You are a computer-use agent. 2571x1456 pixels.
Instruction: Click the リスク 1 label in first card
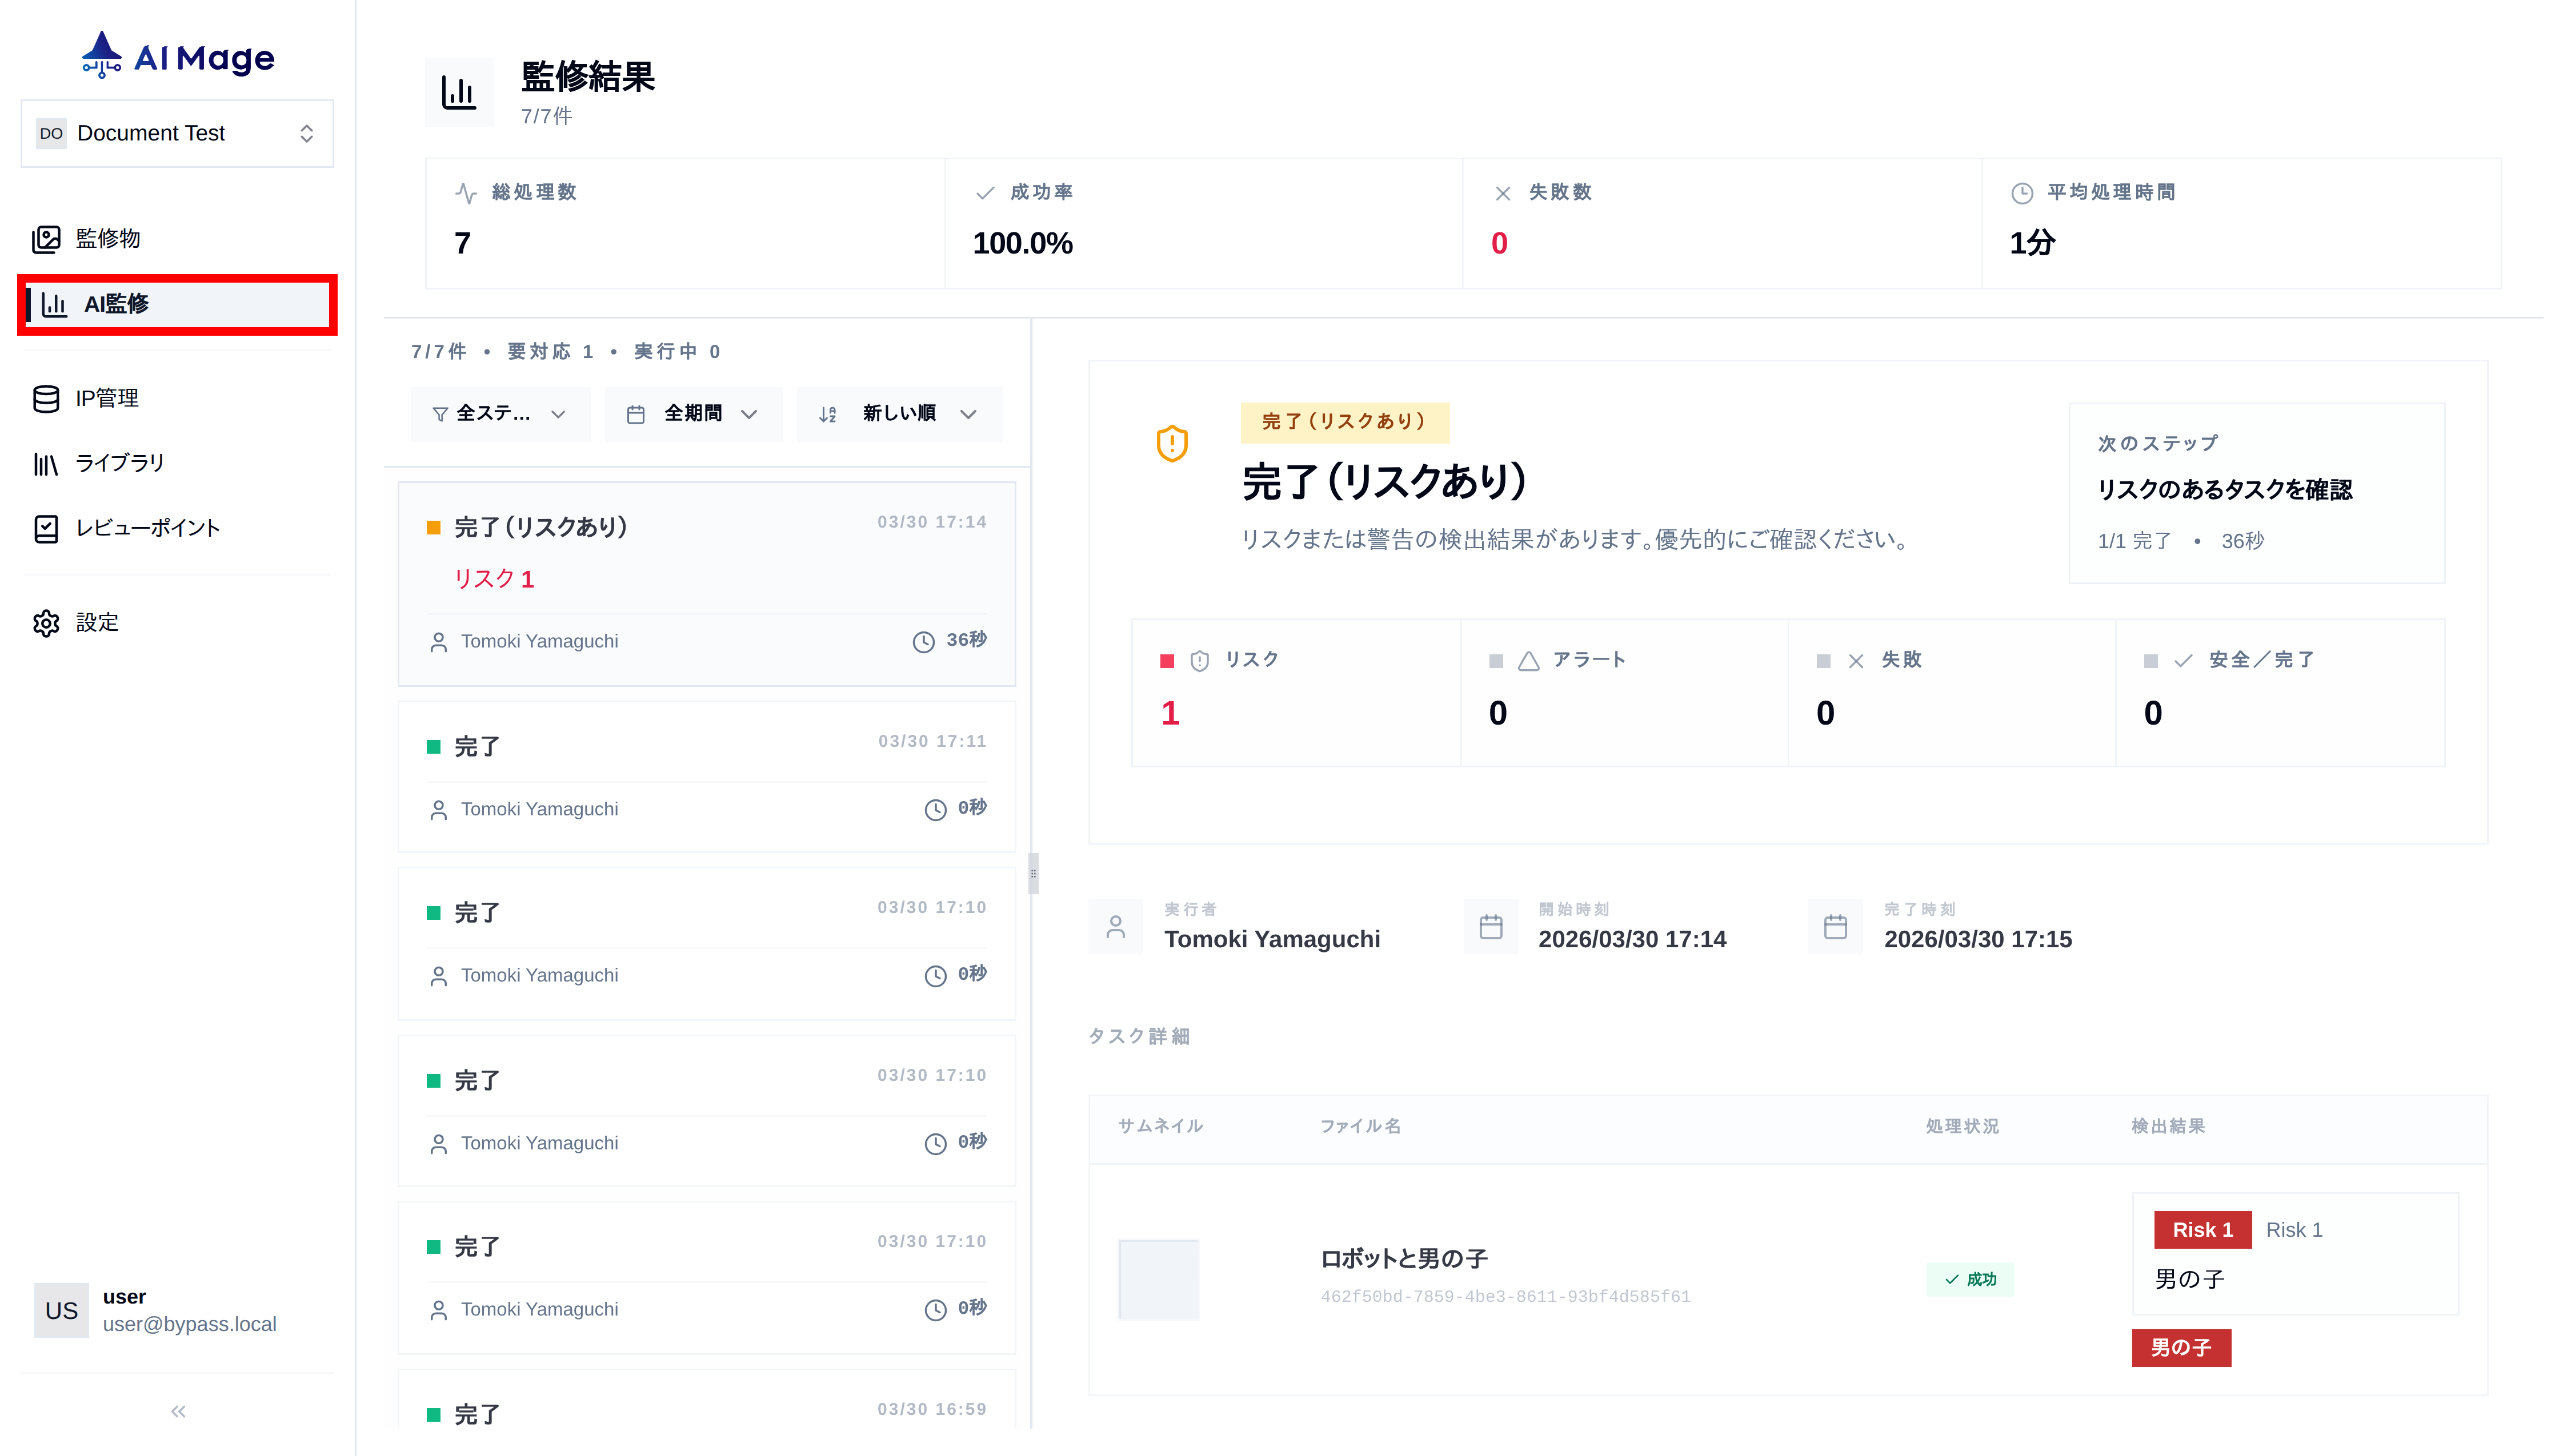pos(494,578)
